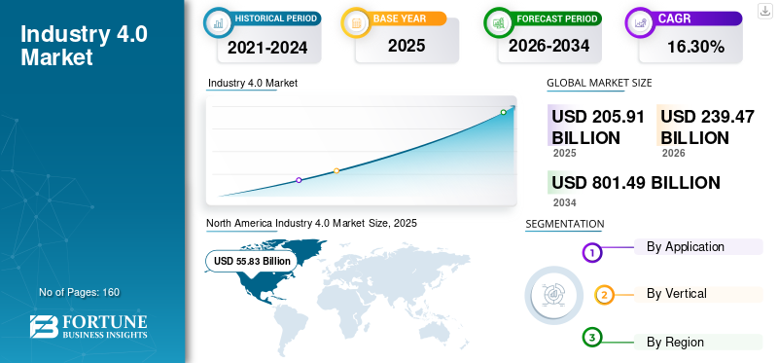This screenshot has height=363, width=778.
Task: Click the USD 801.49 Billion 2034 value
Action: (x=636, y=183)
